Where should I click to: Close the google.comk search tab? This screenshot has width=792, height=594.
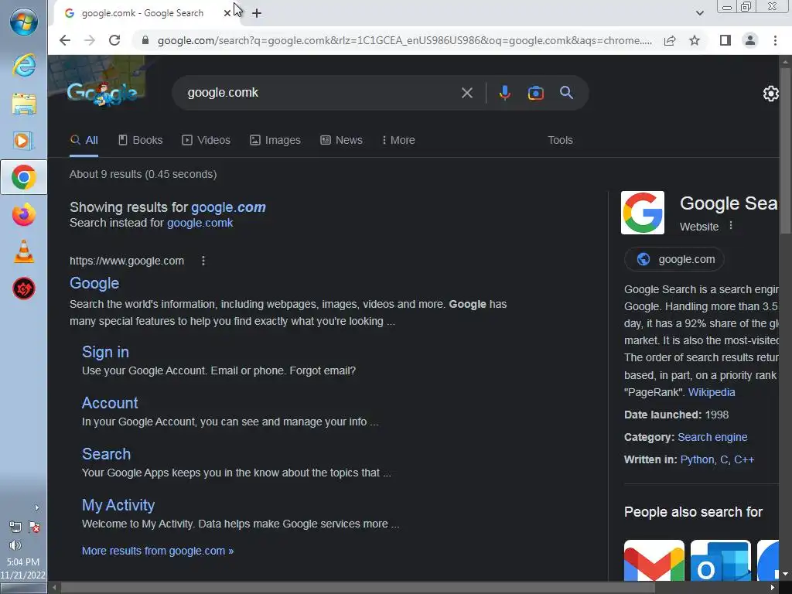tap(227, 13)
